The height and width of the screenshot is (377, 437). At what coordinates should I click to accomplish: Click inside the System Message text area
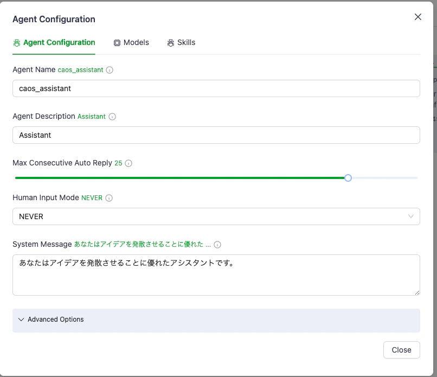(x=216, y=275)
